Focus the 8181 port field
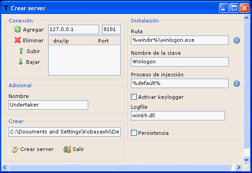252x173 pixels. pyautogui.click(x=111, y=29)
